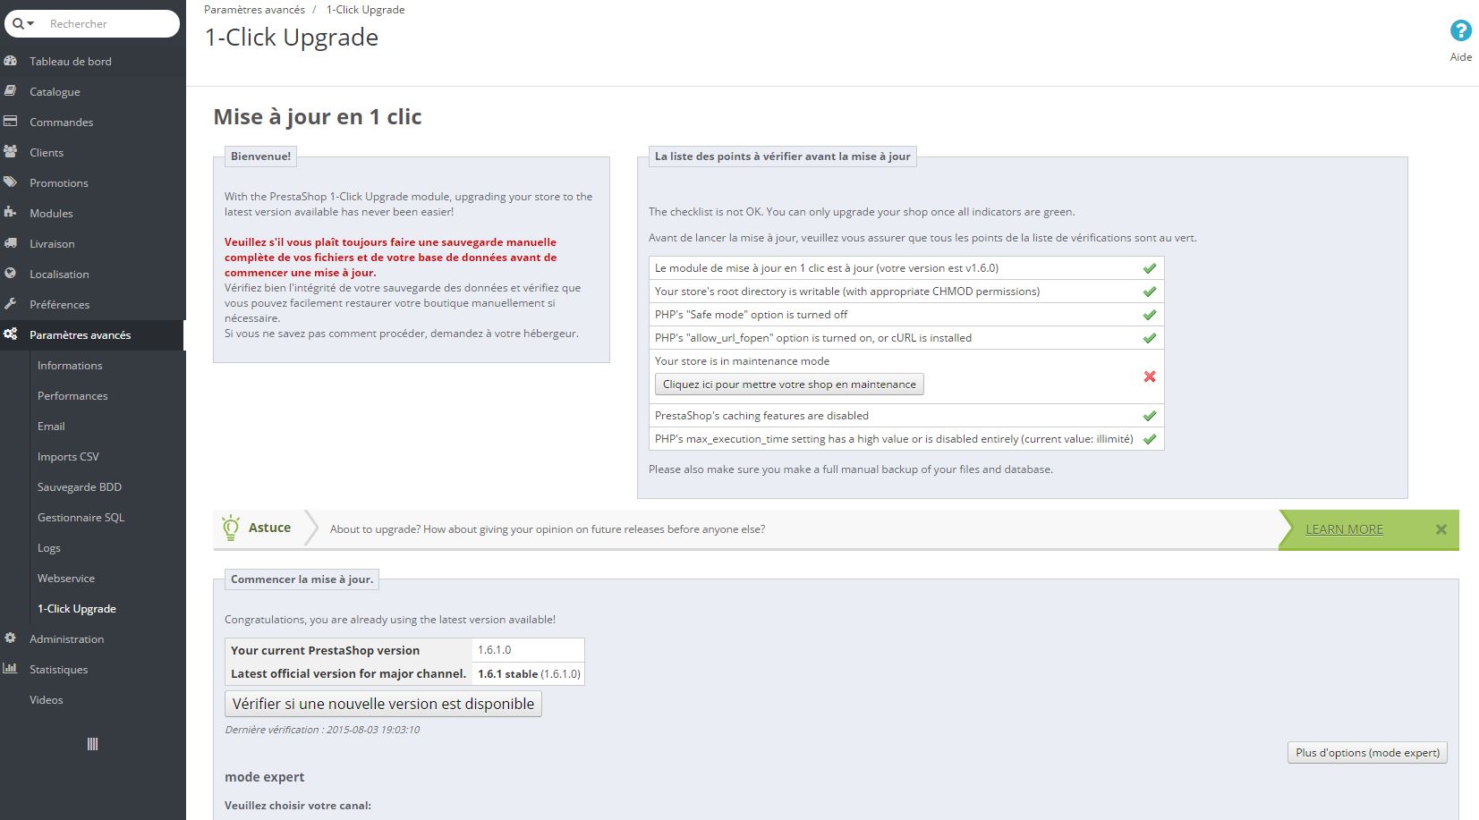Click the search magnifier icon

point(18,24)
